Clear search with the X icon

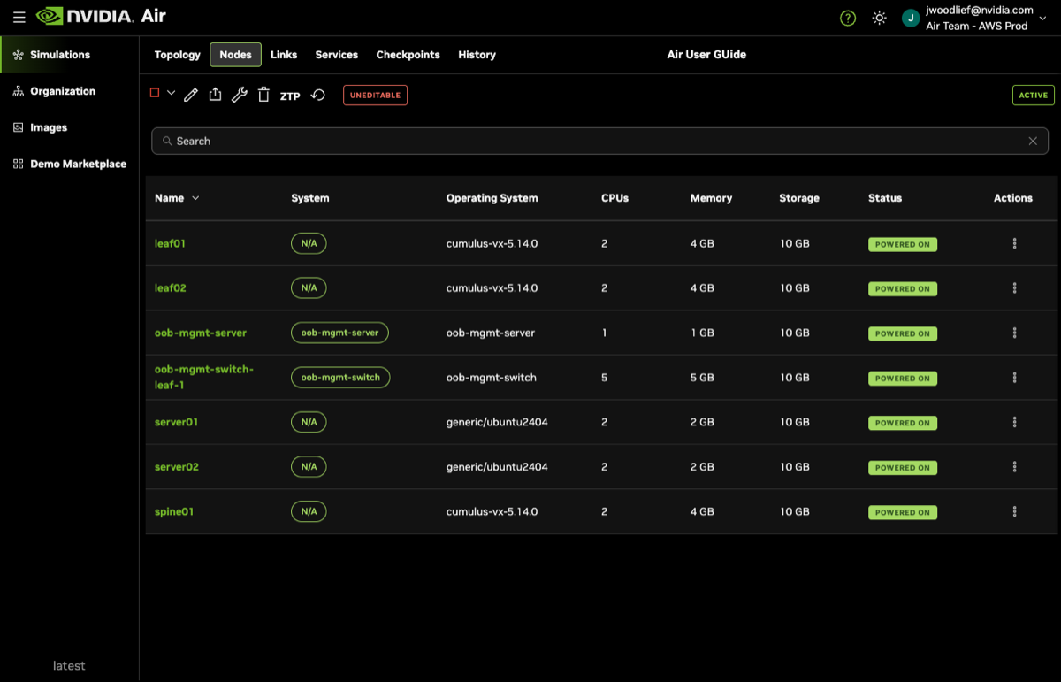coord(1033,141)
